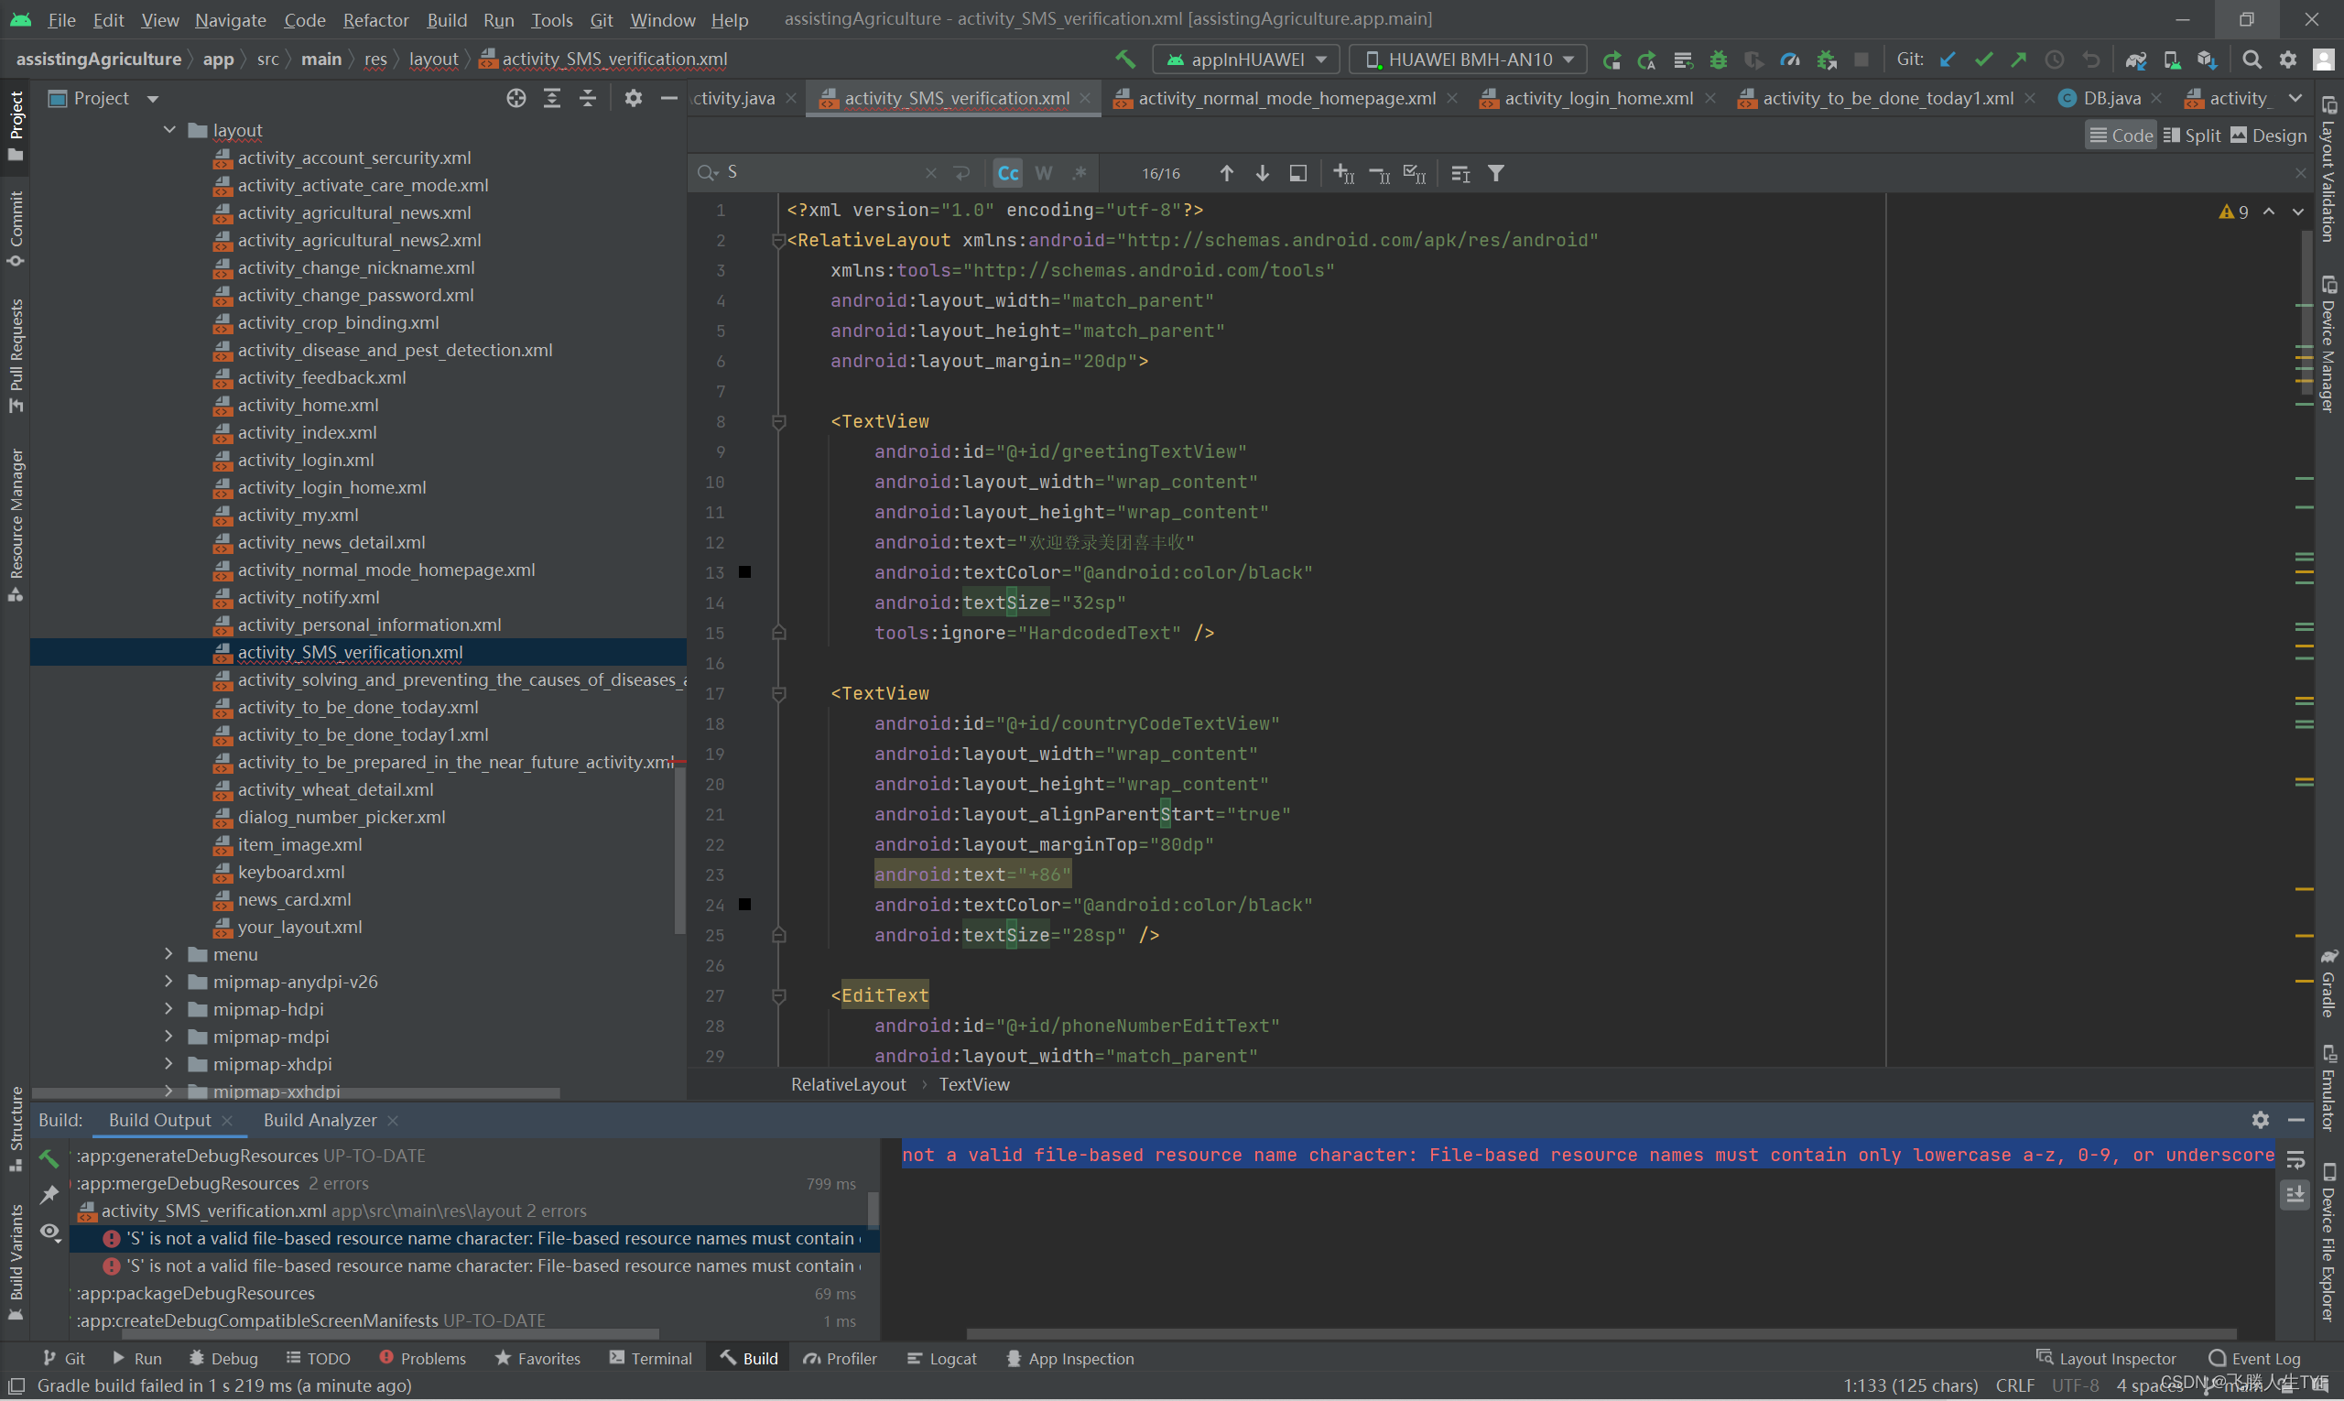Click Attach Debugger to Android Process icon
This screenshot has width=2344, height=1401.
[x=1827, y=60]
